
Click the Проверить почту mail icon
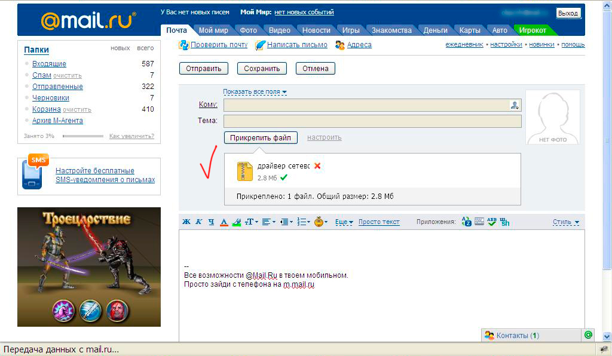tap(185, 45)
